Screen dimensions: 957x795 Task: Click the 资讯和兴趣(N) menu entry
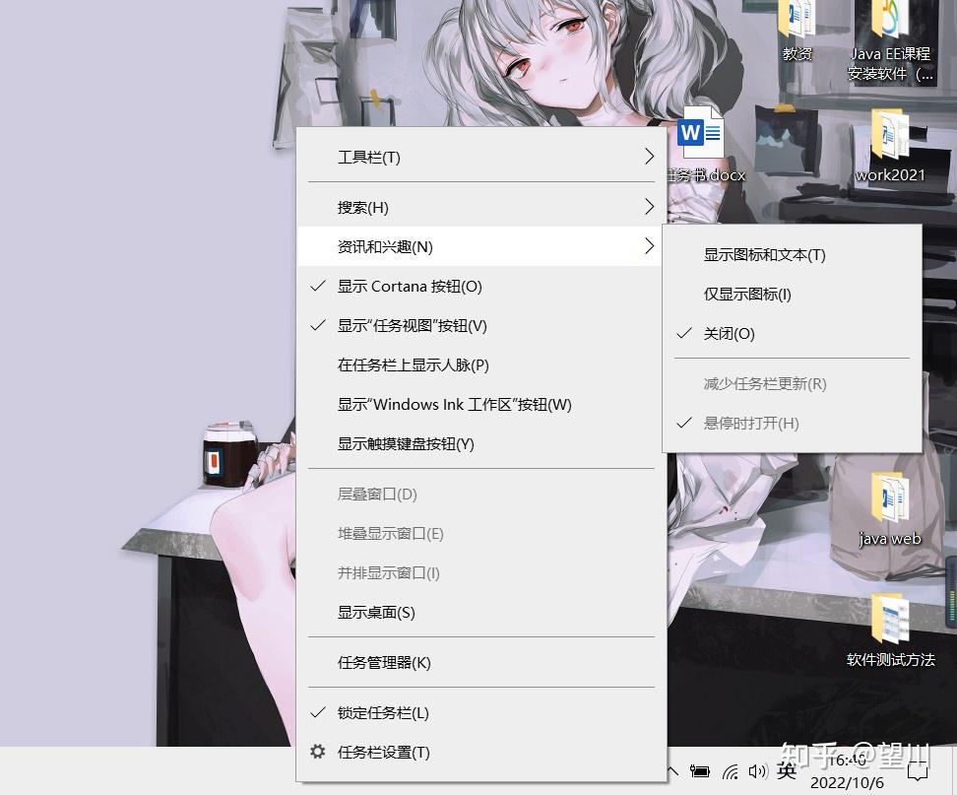click(x=480, y=246)
